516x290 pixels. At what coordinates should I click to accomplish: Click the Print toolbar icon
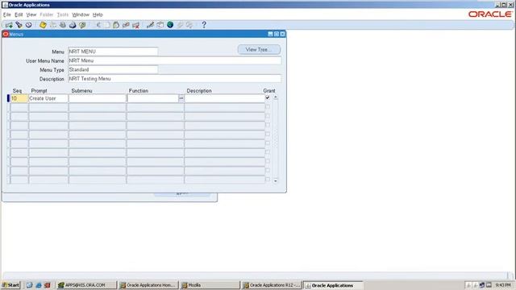(x=73, y=25)
